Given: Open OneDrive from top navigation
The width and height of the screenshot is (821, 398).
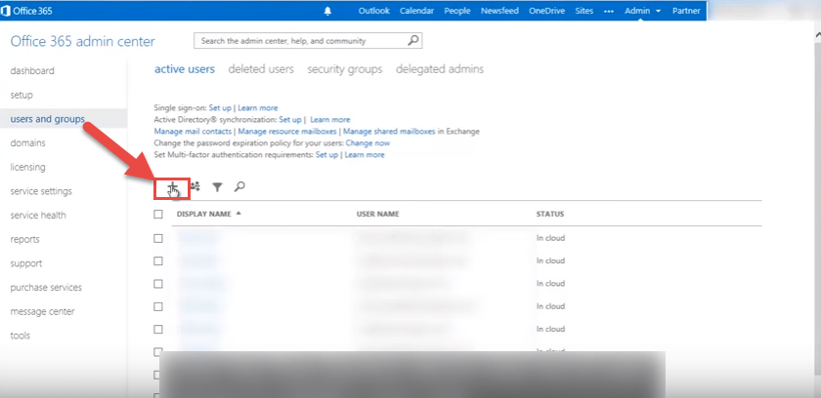Looking at the screenshot, I should coord(547,11).
